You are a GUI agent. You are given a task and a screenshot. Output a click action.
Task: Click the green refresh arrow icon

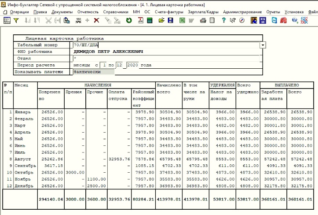[x=129, y=20]
